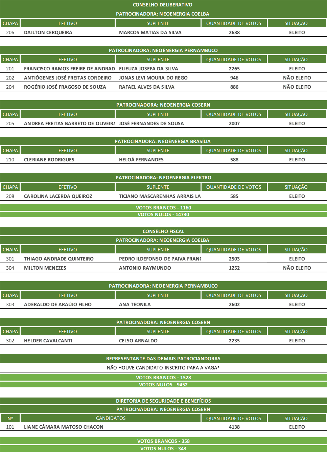Click the ANTIÓGENES JOSÉ FREITAS CORDEIRO entry
Image resolution: width=327 pixels, height=453 pixels.
pyautogui.click(x=68, y=78)
